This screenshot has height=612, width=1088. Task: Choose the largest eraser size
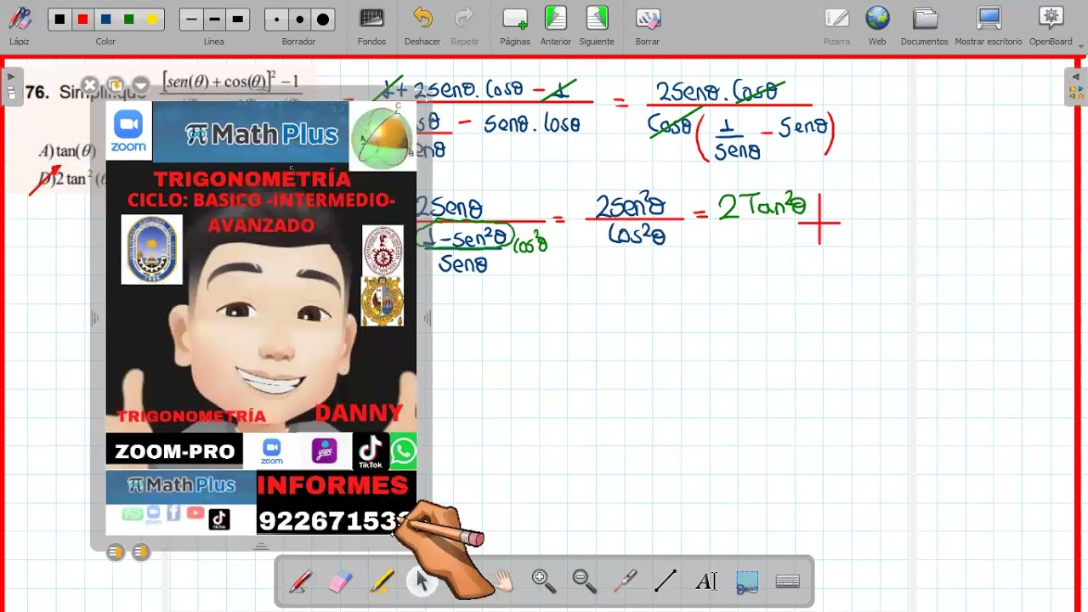click(322, 20)
